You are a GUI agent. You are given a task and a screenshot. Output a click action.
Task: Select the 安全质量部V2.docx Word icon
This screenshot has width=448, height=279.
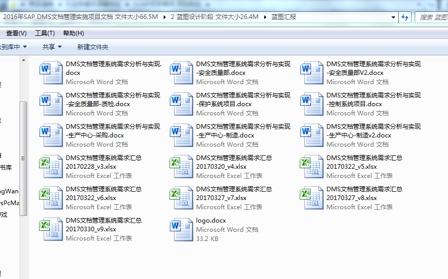click(x=312, y=73)
